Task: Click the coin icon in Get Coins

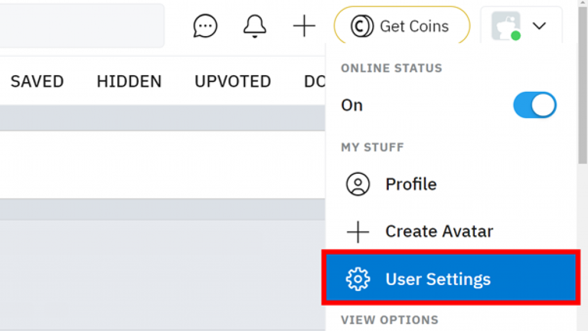Action: [x=362, y=26]
